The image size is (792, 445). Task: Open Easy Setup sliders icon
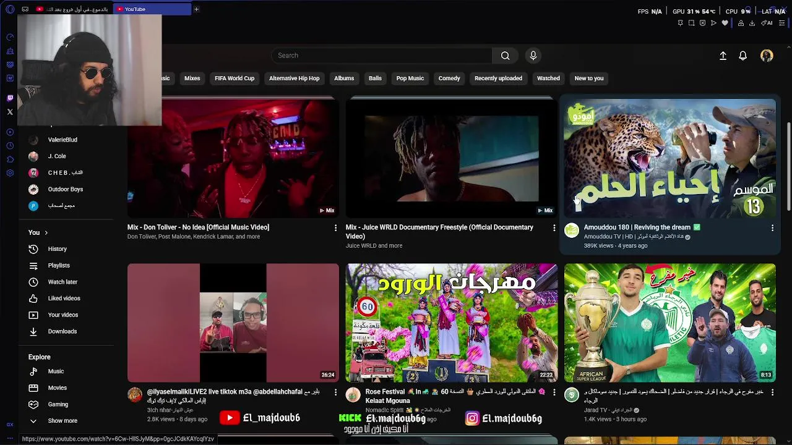(x=781, y=23)
